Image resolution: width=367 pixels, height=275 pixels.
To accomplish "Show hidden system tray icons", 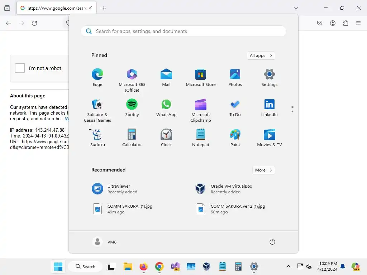I will 289,266.
